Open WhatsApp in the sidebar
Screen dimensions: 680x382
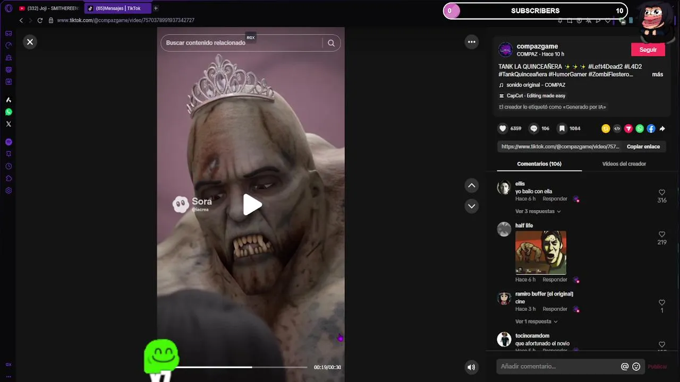(x=8, y=112)
